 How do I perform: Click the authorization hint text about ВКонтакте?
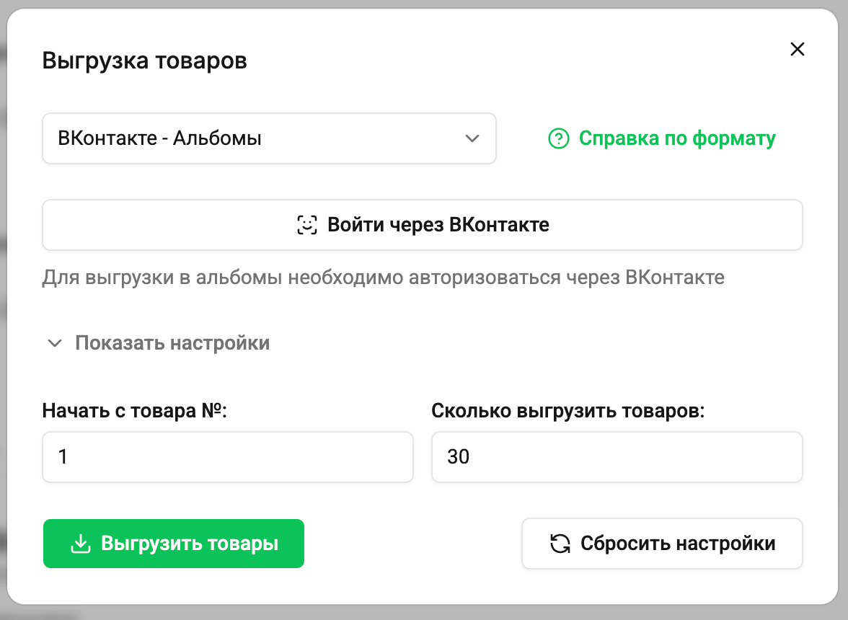tap(384, 278)
